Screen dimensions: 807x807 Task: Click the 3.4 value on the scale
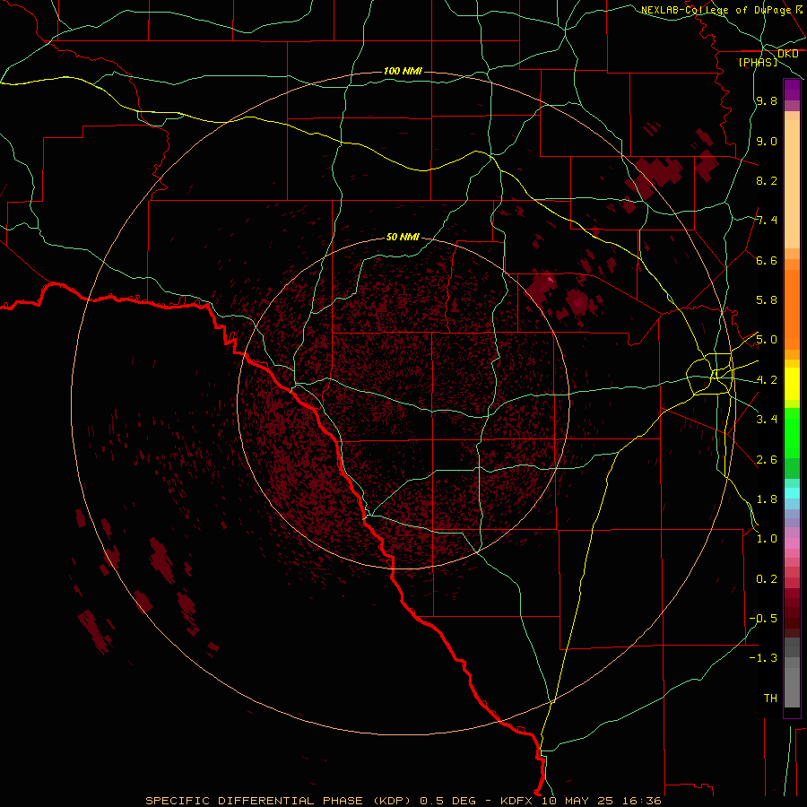click(x=767, y=420)
